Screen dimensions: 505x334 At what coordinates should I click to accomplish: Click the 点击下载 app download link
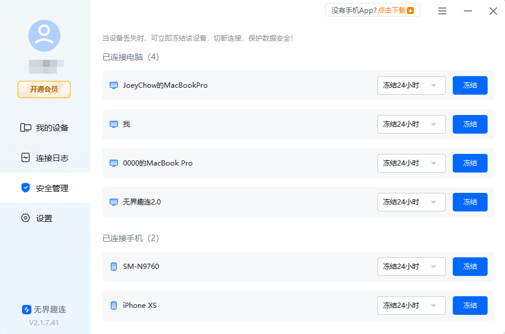pyautogui.click(x=391, y=10)
